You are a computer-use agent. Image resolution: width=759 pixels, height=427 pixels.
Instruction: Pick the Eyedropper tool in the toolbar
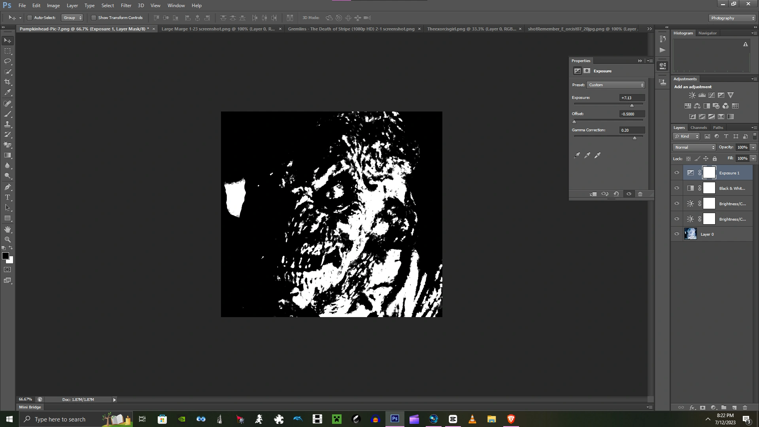8,93
